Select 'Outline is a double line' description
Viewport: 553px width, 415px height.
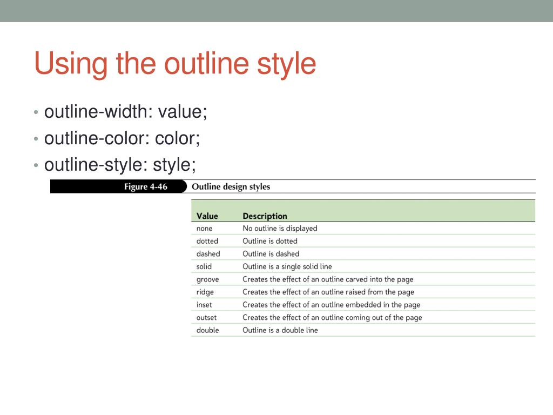(x=280, y=330)
